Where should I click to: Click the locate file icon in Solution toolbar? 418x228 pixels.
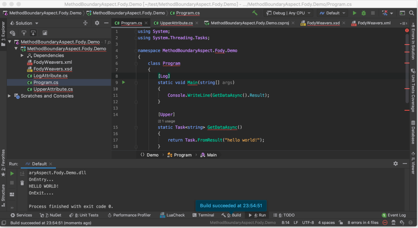coord(13,33)
